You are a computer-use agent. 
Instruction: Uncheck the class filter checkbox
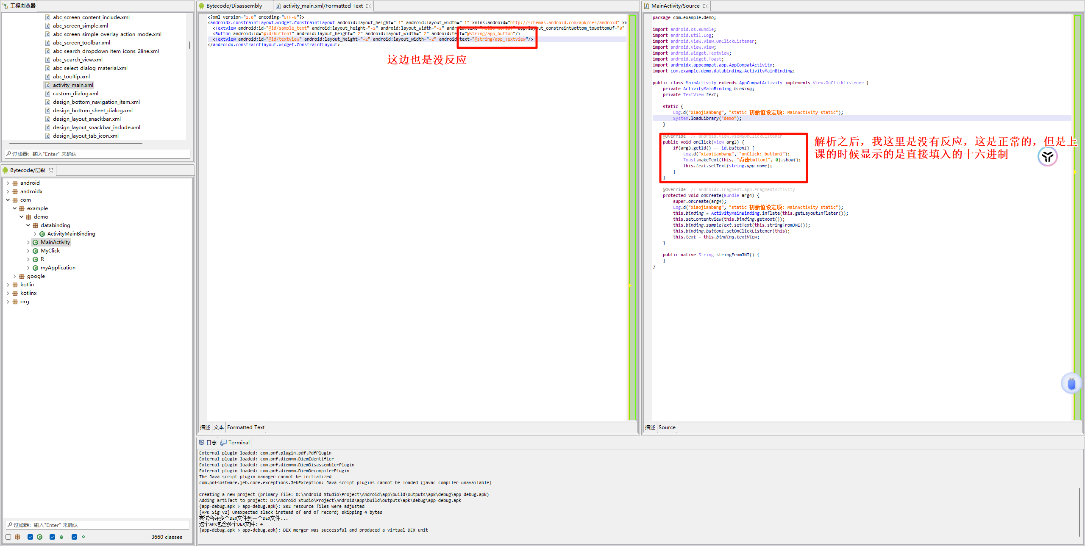(30, 537)
